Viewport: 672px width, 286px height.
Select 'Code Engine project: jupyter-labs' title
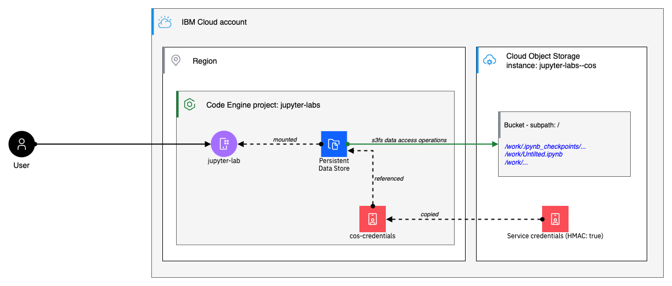(263, 105)
